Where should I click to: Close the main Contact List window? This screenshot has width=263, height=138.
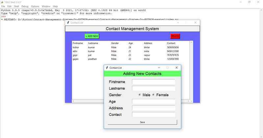pos(195,23)
